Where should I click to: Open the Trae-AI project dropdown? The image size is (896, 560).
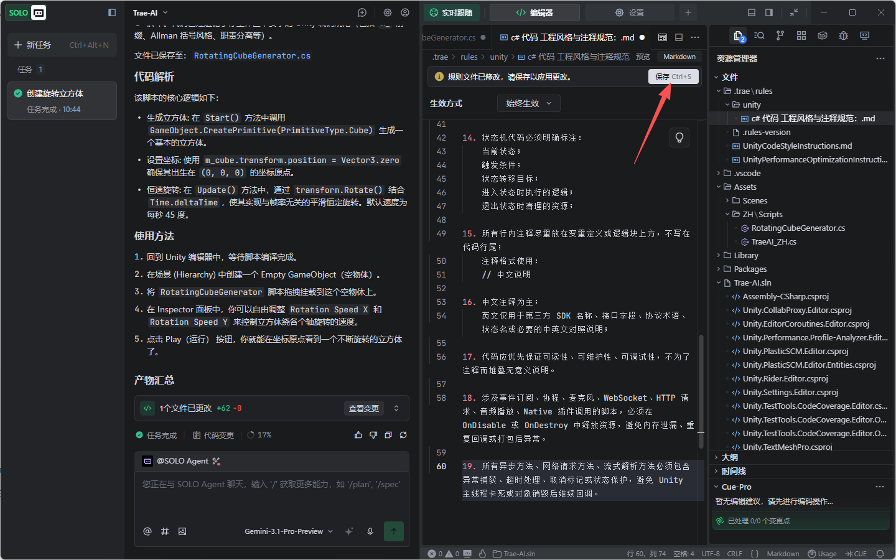click(x=150, y=12)
